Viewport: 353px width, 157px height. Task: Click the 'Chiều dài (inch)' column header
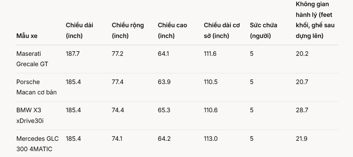pos(79,31)
